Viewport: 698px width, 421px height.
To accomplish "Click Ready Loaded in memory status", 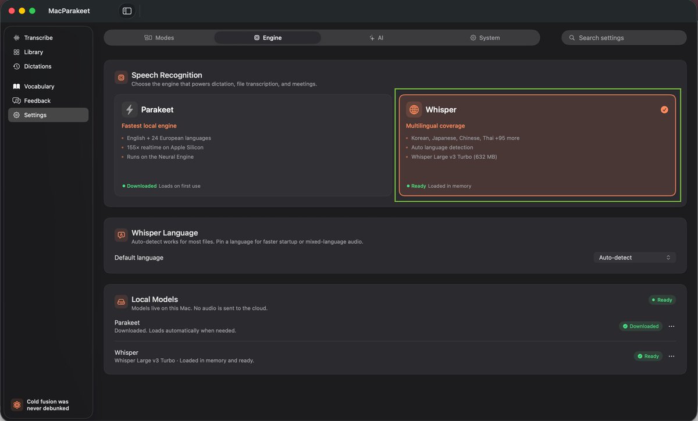I will 439,186.
